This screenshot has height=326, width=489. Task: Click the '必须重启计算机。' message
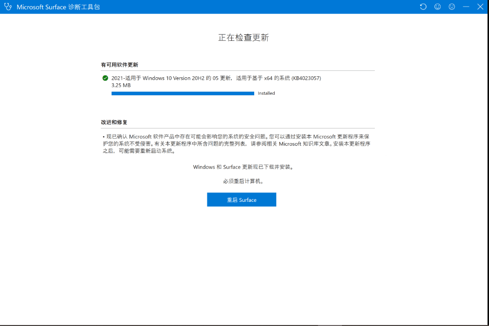click(243, 181)
